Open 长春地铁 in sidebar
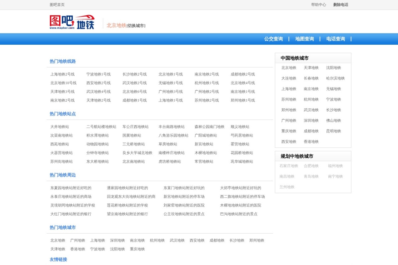The width and height of the screenshot is (398, 265). (x=311, y=78)
